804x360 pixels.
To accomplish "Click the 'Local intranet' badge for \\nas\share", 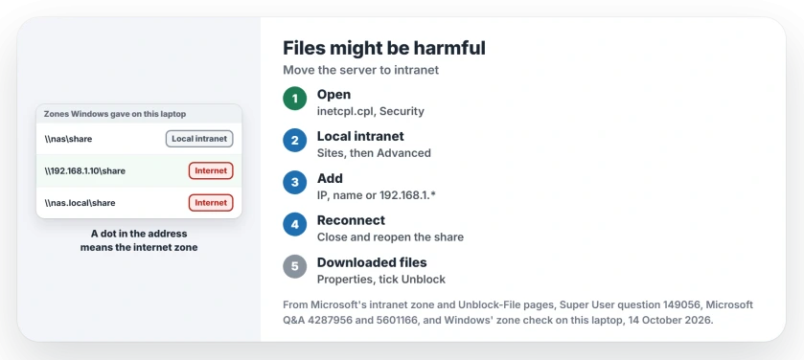I will (x=199, y=139).
